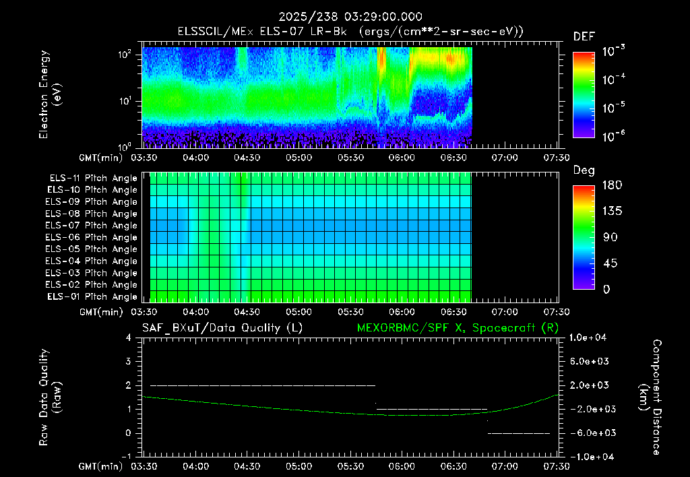The width and height of the screenshot is (690, 477).
Task: Click the DEF color scale bar
Action: [x=584, y=95]
